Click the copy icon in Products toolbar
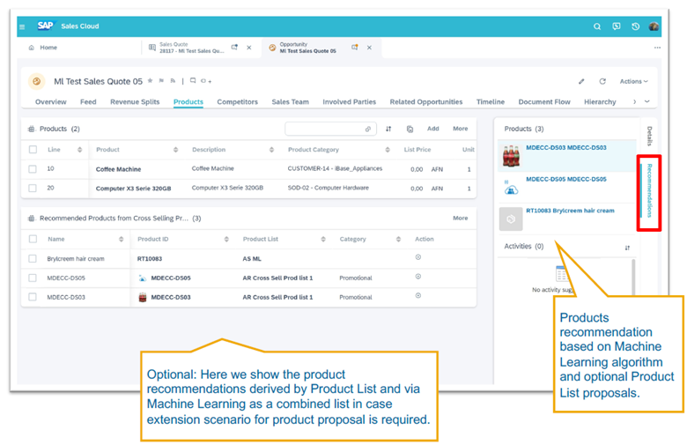 [x=410, y=129]
